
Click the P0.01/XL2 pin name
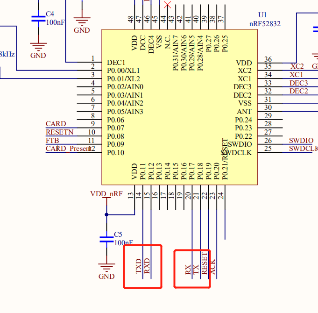pos(123,78)
